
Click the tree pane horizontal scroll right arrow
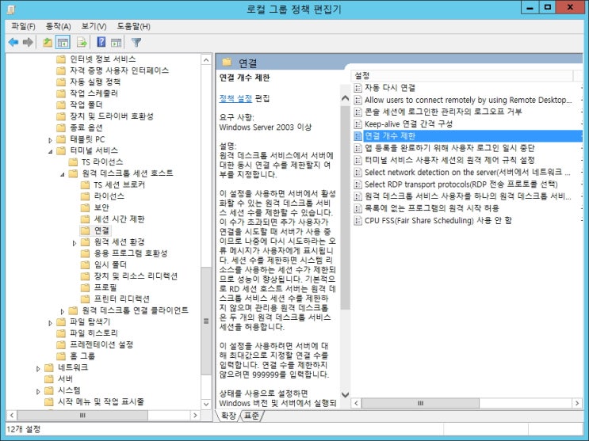tap(194, 416)
